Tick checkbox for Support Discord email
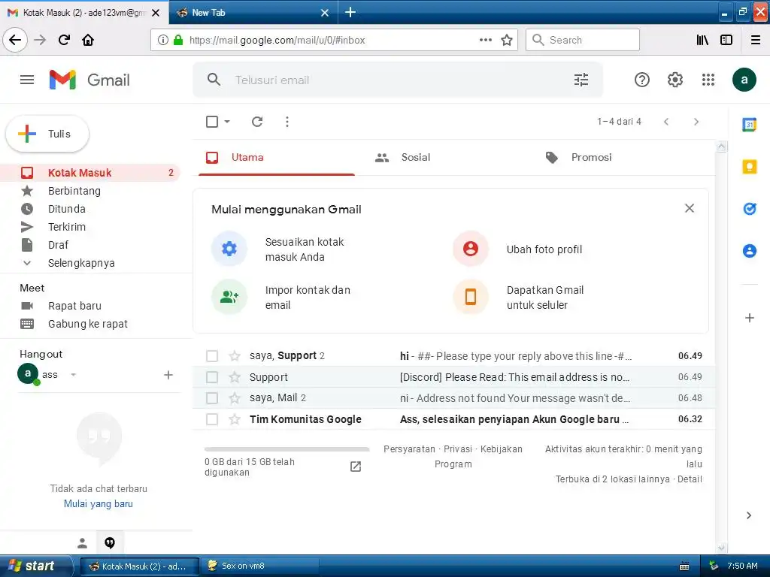The width and height of the screenshot is (770, 577). 212,377
